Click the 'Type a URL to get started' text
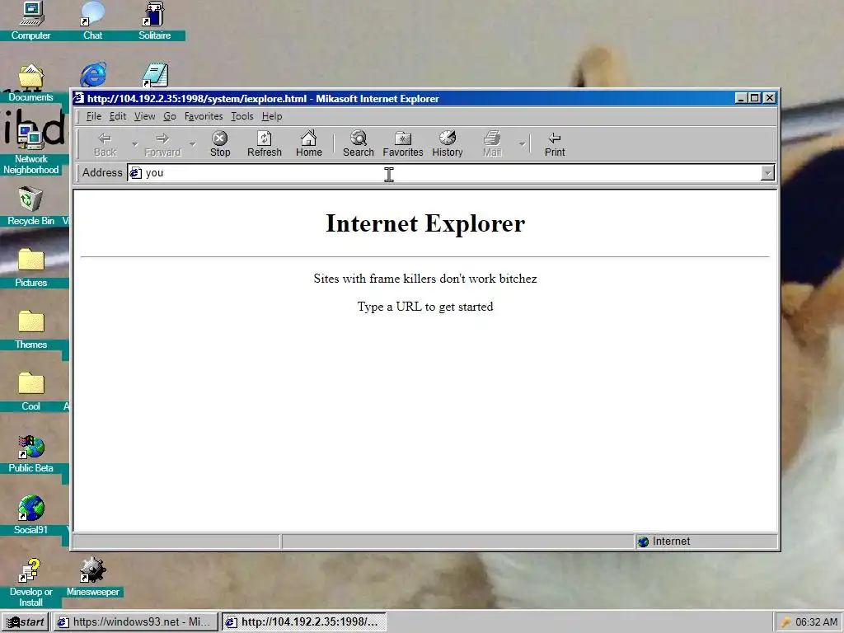 point(425,307)
